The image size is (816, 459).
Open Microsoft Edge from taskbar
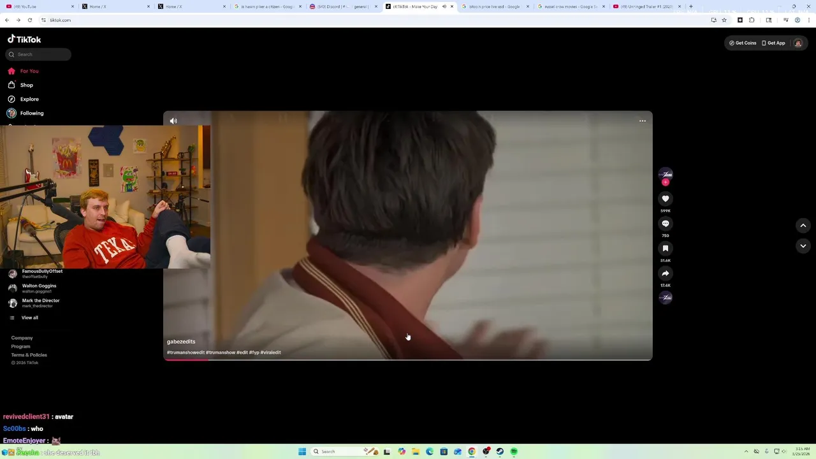[430, 451]
